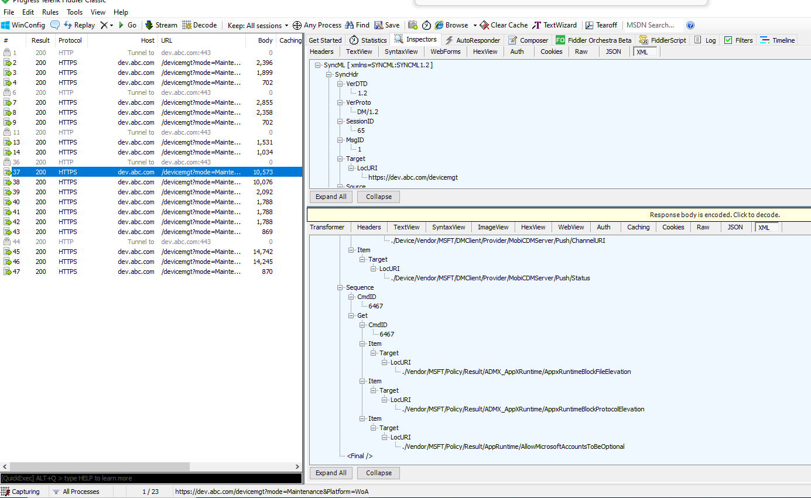The height and width of the screenshot is (498, 811).
Task: Open the Rules menu
Action: (50, 12)
